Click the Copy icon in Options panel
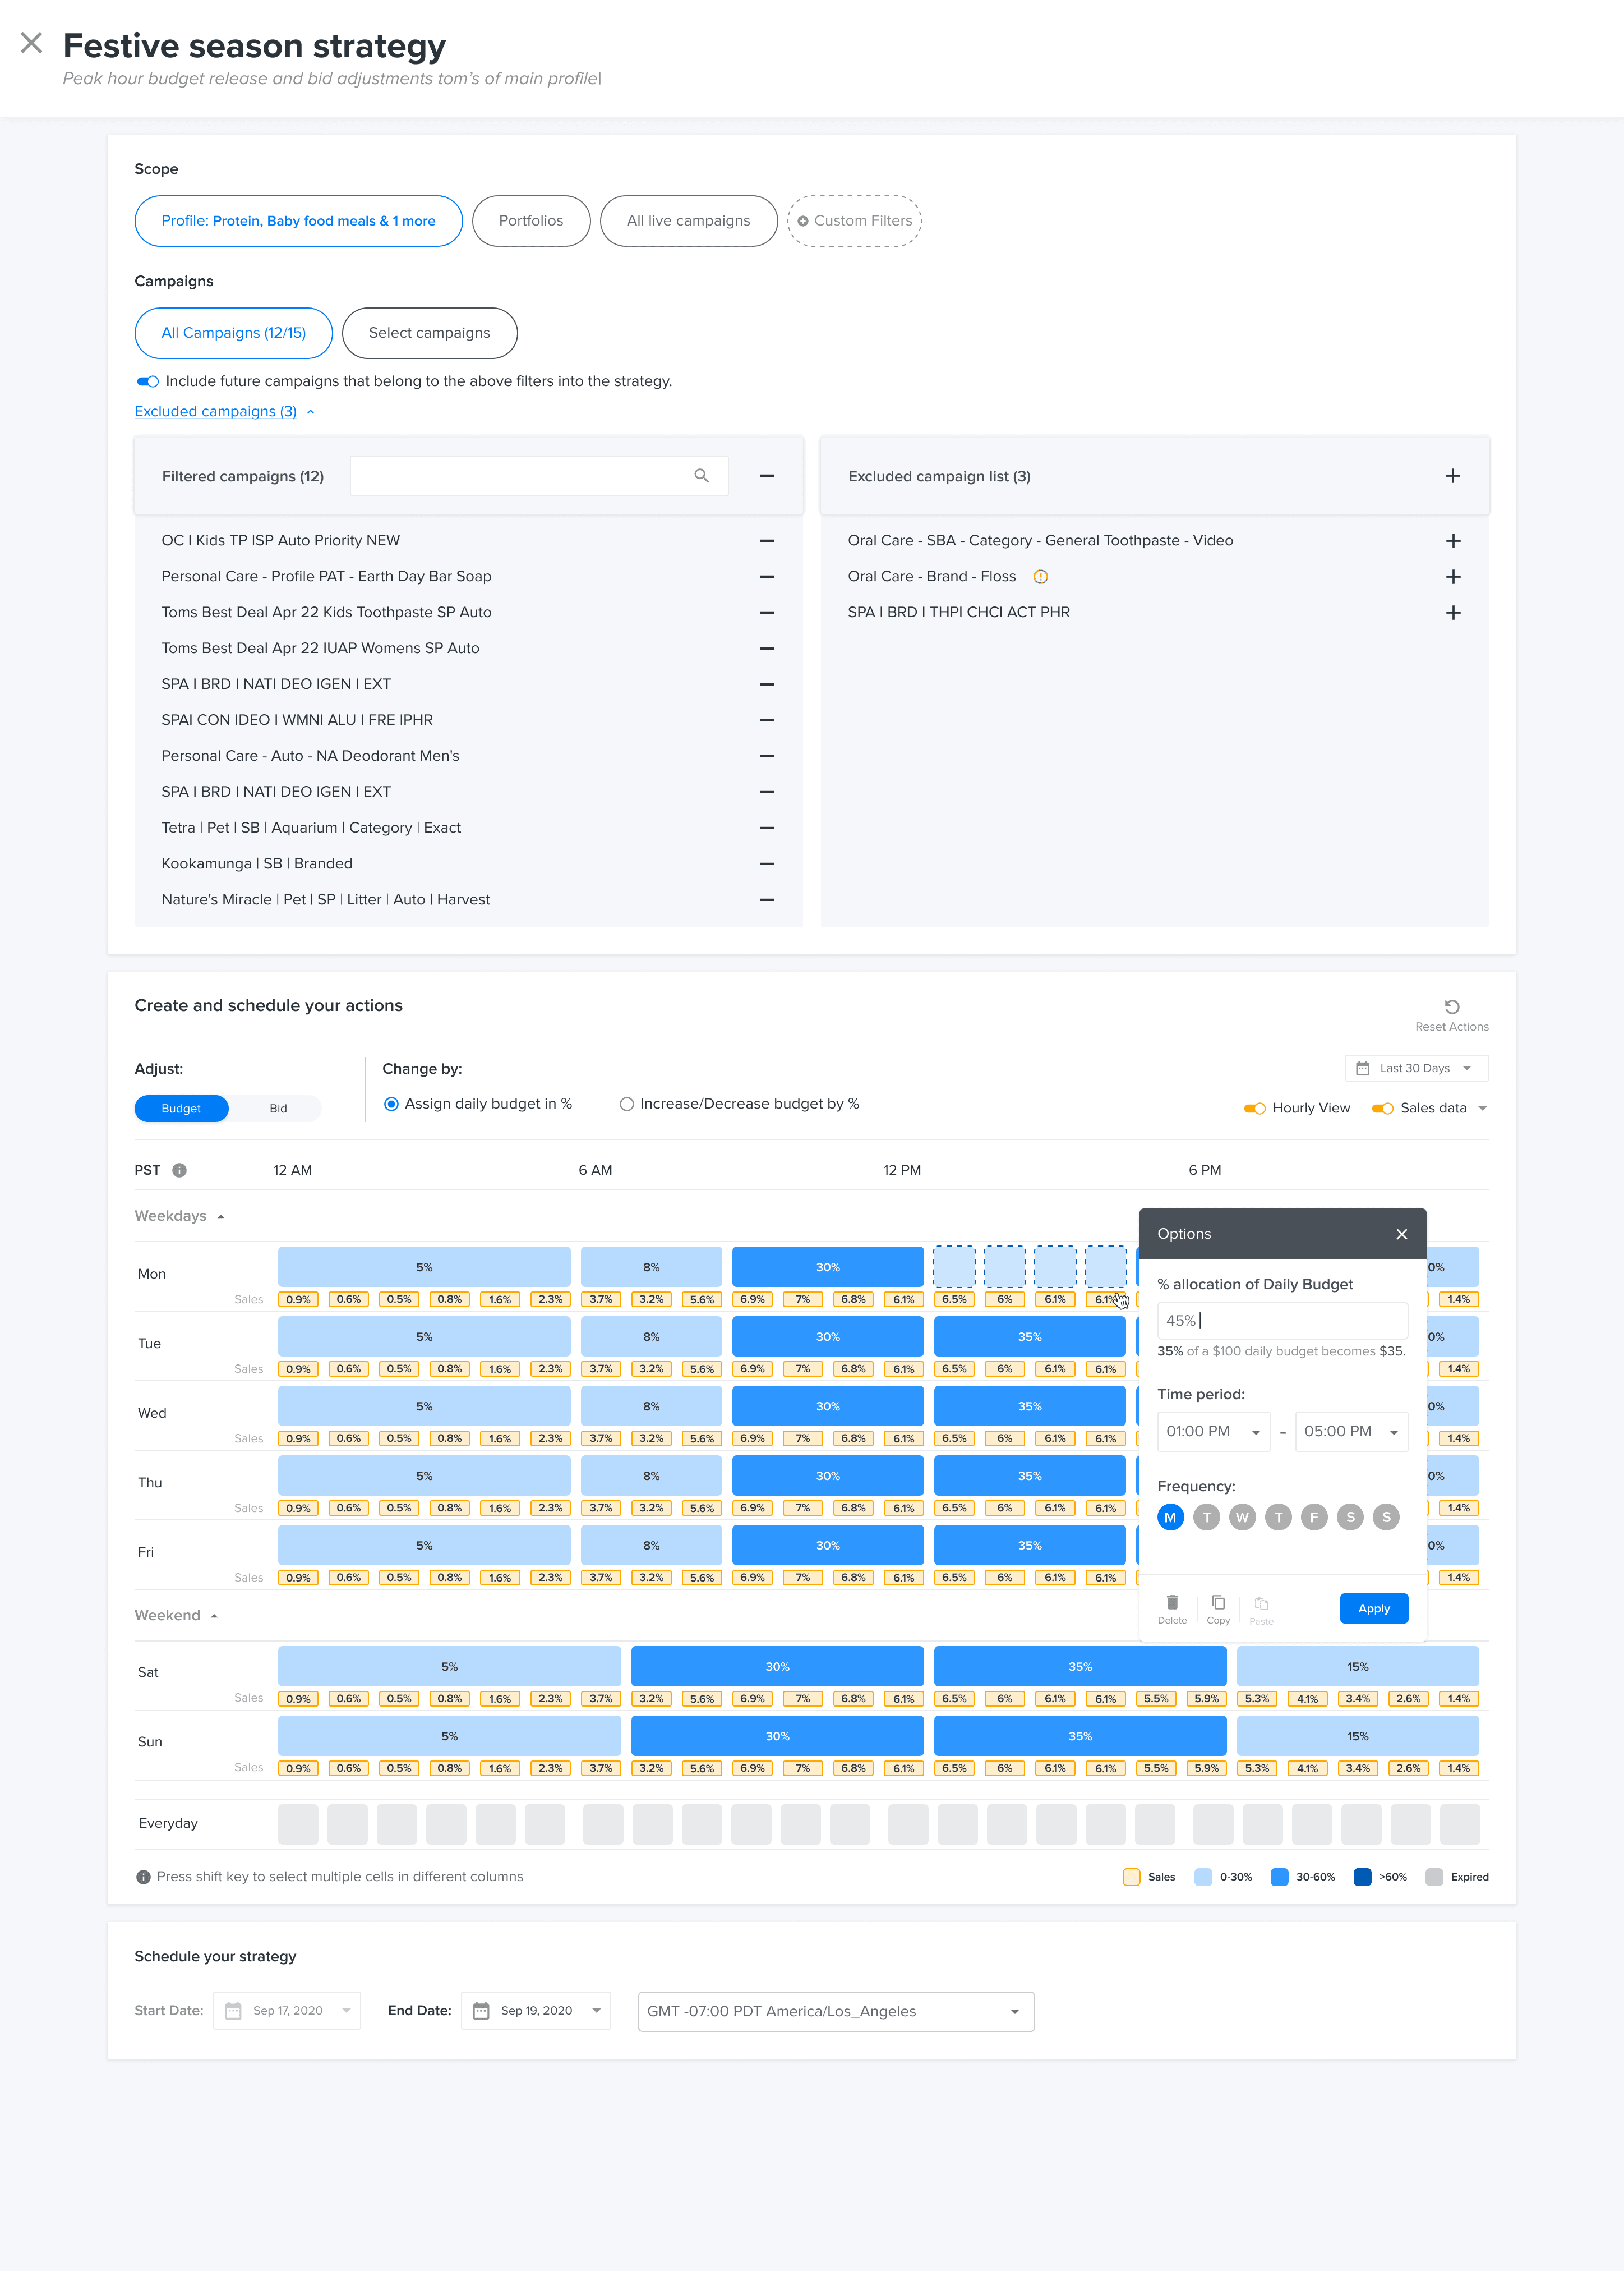1624x2271 pixels. [x=1218, y=1603]
